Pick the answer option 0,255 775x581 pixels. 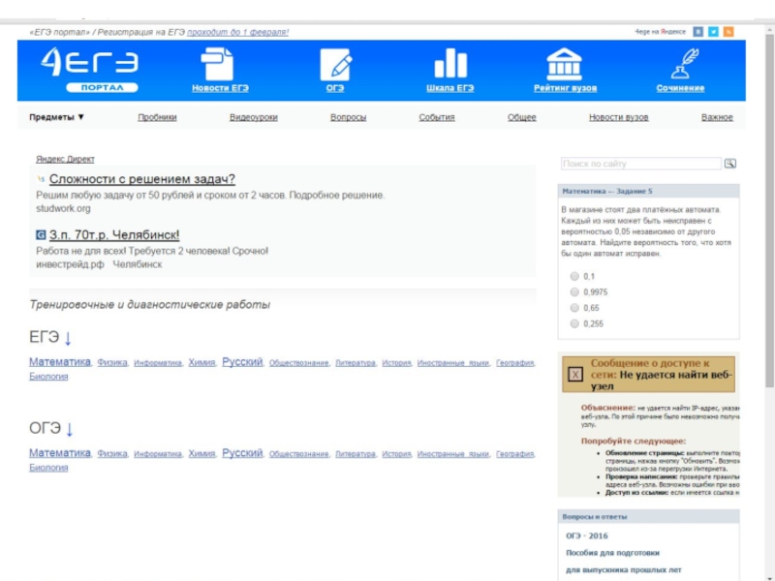coord(574,323)
